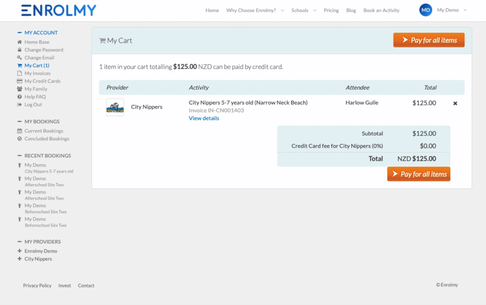Collapse the MY BOOKINGS section

point(19,121)
